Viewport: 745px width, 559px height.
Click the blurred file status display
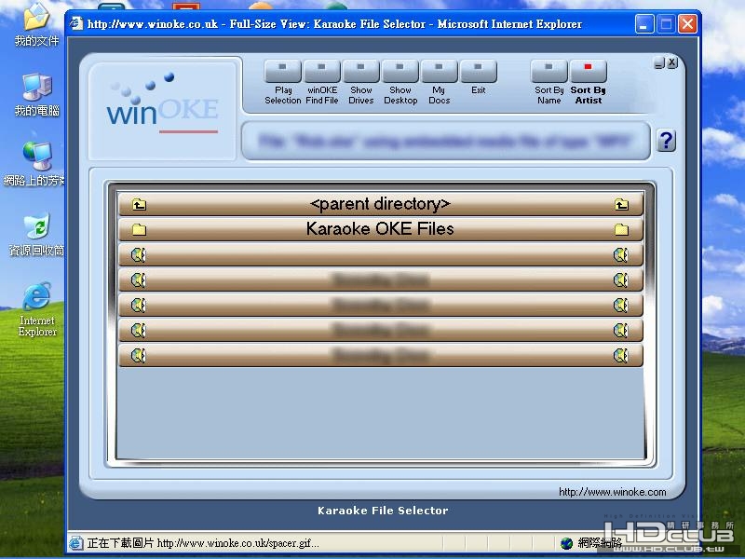[x=446, y=142]
